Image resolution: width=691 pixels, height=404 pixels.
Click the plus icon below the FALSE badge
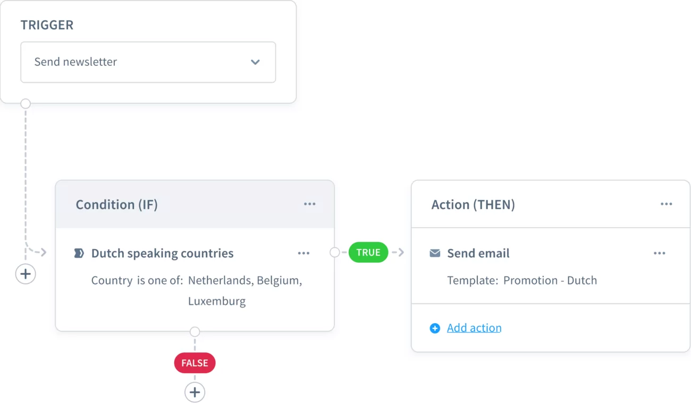pos(195,392)
